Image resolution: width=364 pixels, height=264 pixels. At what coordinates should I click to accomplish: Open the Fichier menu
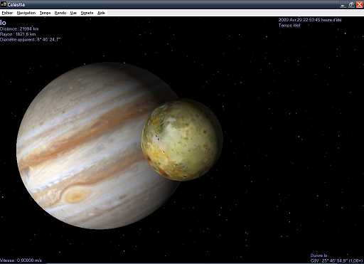click(7, 13)
